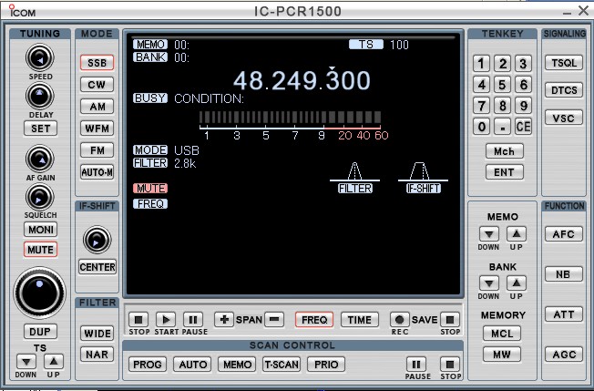594x391 pixels.
Task: Enable AUTO-M mode
Action: 97,172
